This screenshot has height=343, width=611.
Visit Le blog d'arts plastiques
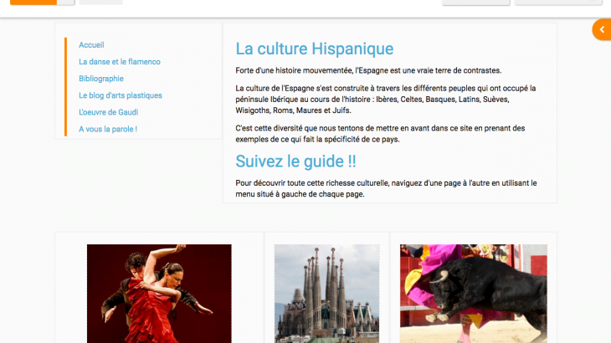point(121,95)
